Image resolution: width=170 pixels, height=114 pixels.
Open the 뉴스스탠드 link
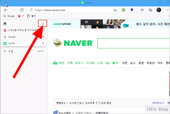pos(65,113)
